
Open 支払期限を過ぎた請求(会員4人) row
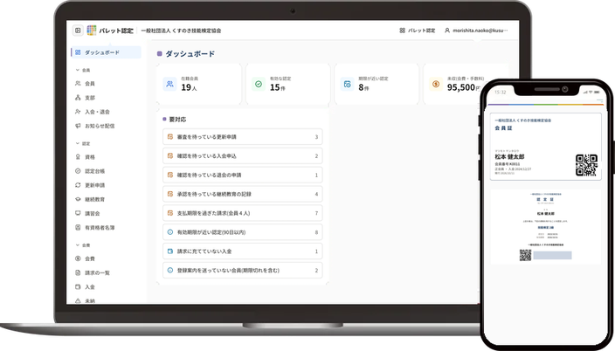click(x=242, y=213)
